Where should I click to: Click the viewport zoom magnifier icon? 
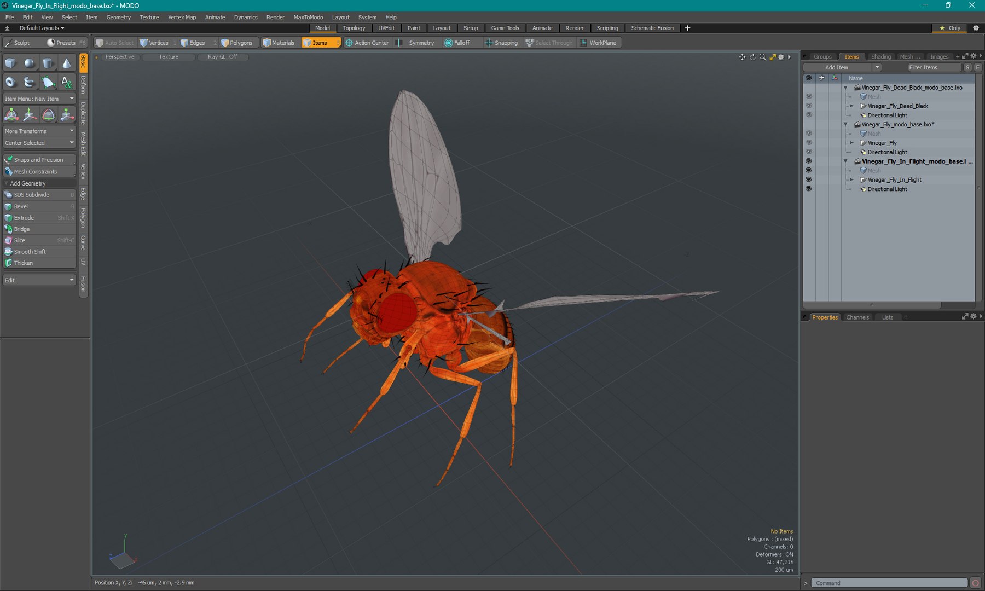point(762,57)
